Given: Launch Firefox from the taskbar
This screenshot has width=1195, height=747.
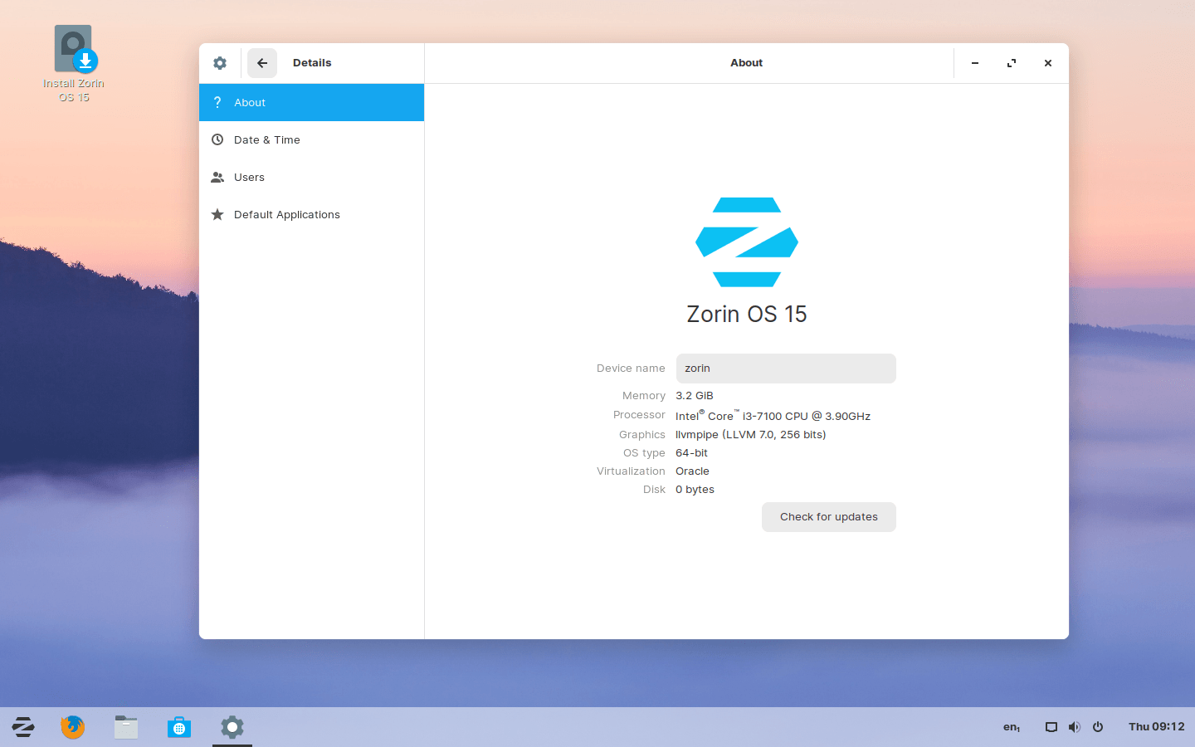Looking at the screenshot, I should (72, 727).
